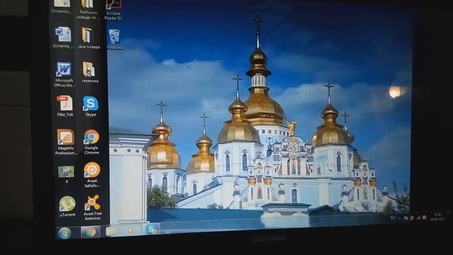
Task: Show hidden tray icons arrow
Action: coord(399,218)
